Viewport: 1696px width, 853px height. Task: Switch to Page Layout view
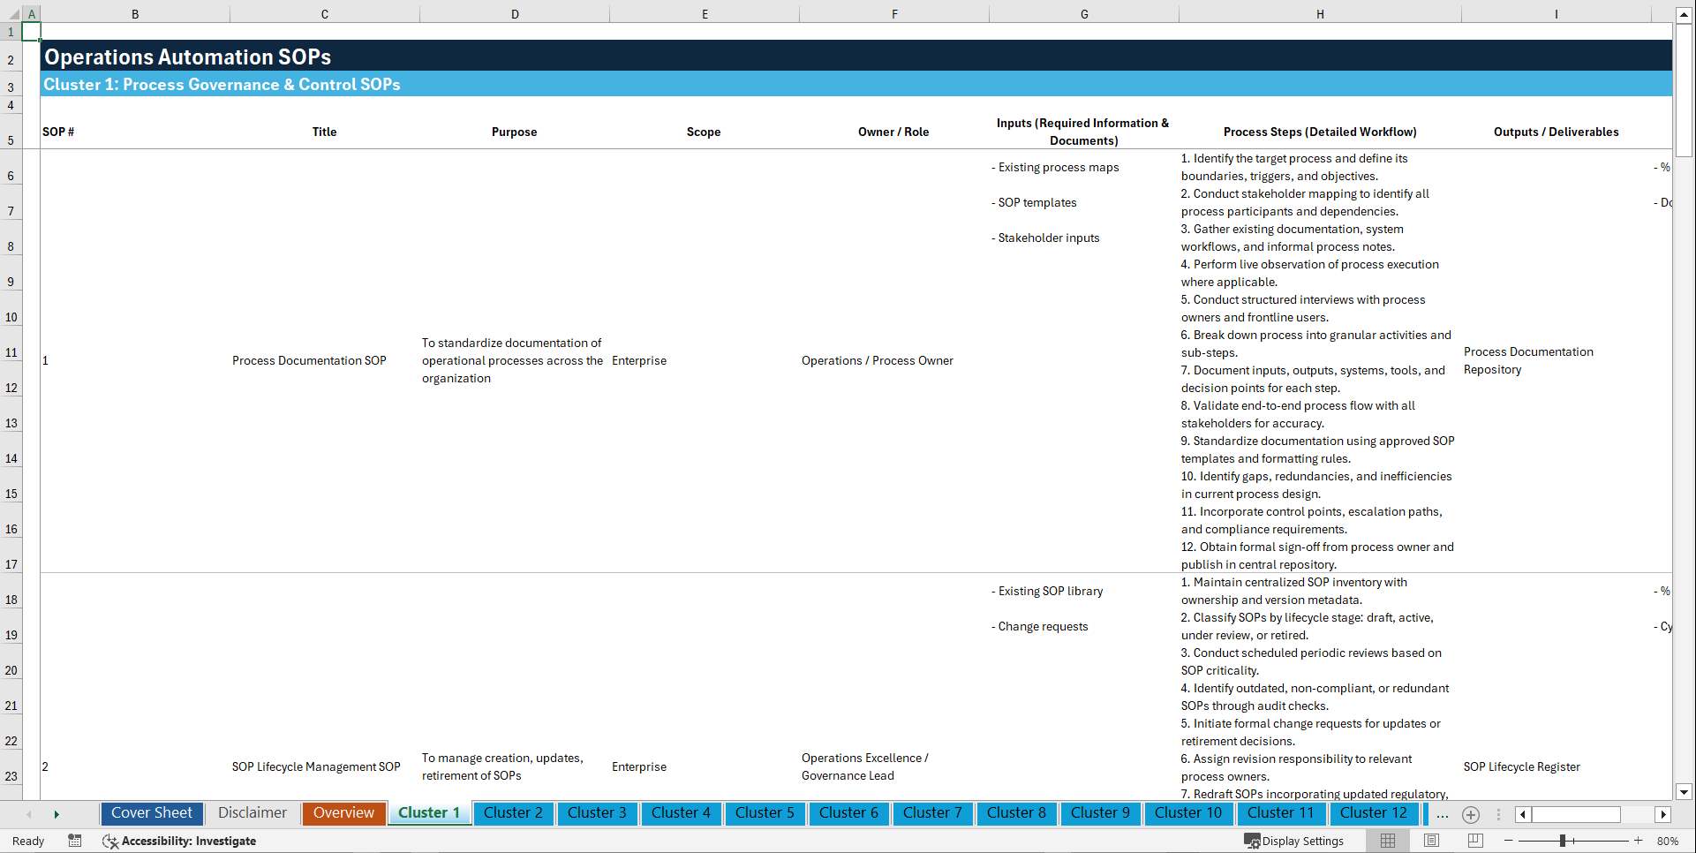click(1431, 841)
